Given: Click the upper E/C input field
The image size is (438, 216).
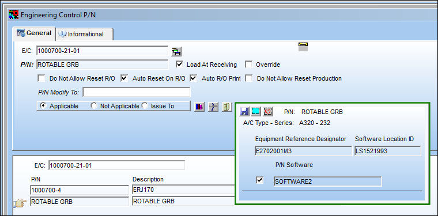Looking at the screenshot, I should (102, 51).
